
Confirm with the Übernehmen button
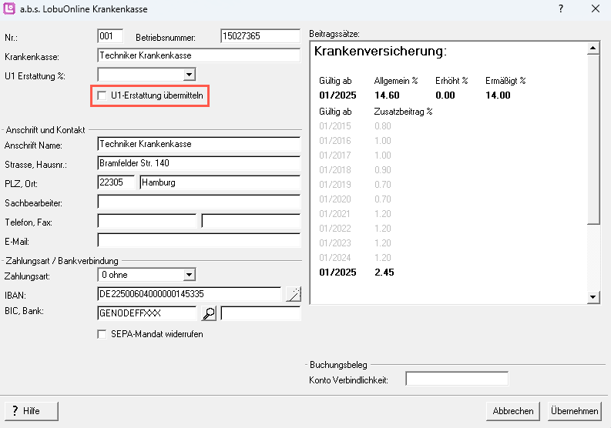(575, 411)
